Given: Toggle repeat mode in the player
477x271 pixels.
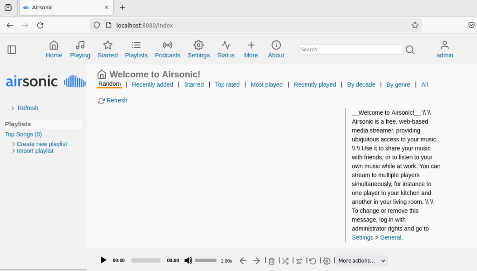Looking at the screenshot, I should coord(299,261).
